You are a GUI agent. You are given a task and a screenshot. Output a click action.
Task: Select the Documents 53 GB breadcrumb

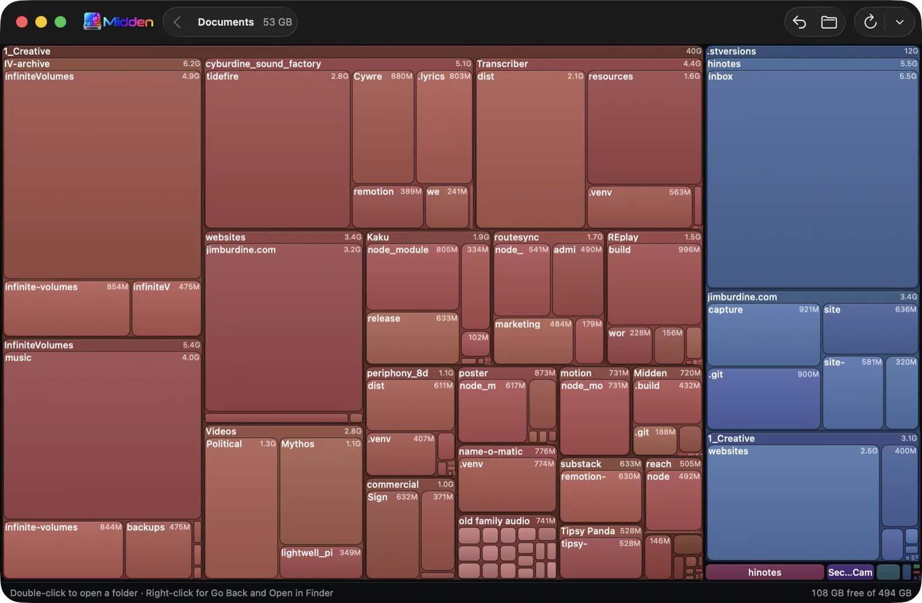point(245,22)
